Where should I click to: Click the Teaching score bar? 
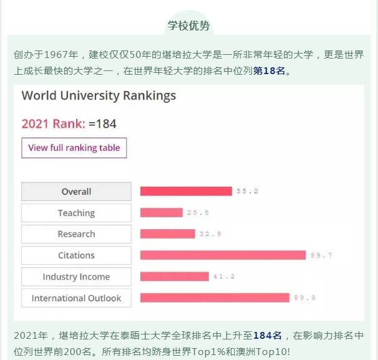(x=161, y=212)
